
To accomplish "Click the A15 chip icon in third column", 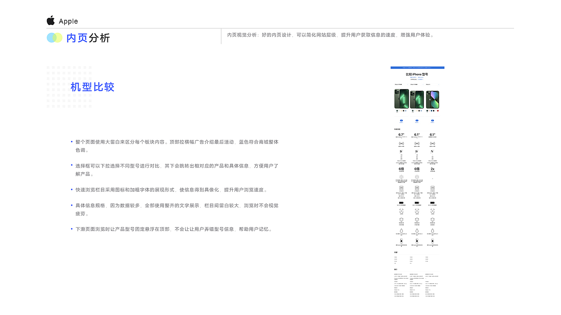I will point(433,188).
